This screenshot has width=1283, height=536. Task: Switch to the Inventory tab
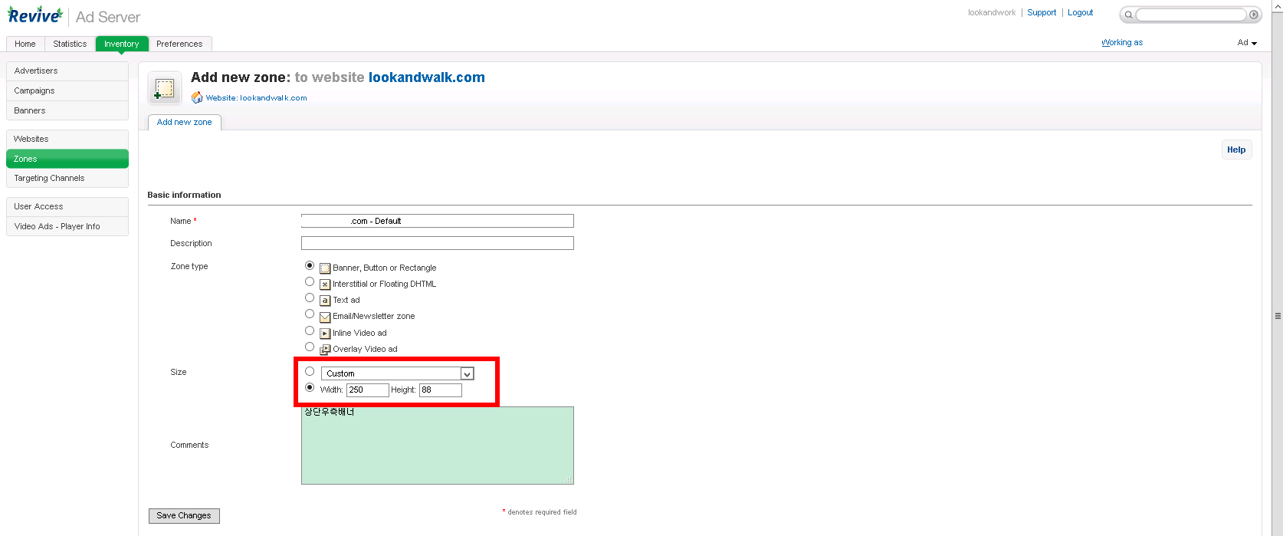coord(122,44)
